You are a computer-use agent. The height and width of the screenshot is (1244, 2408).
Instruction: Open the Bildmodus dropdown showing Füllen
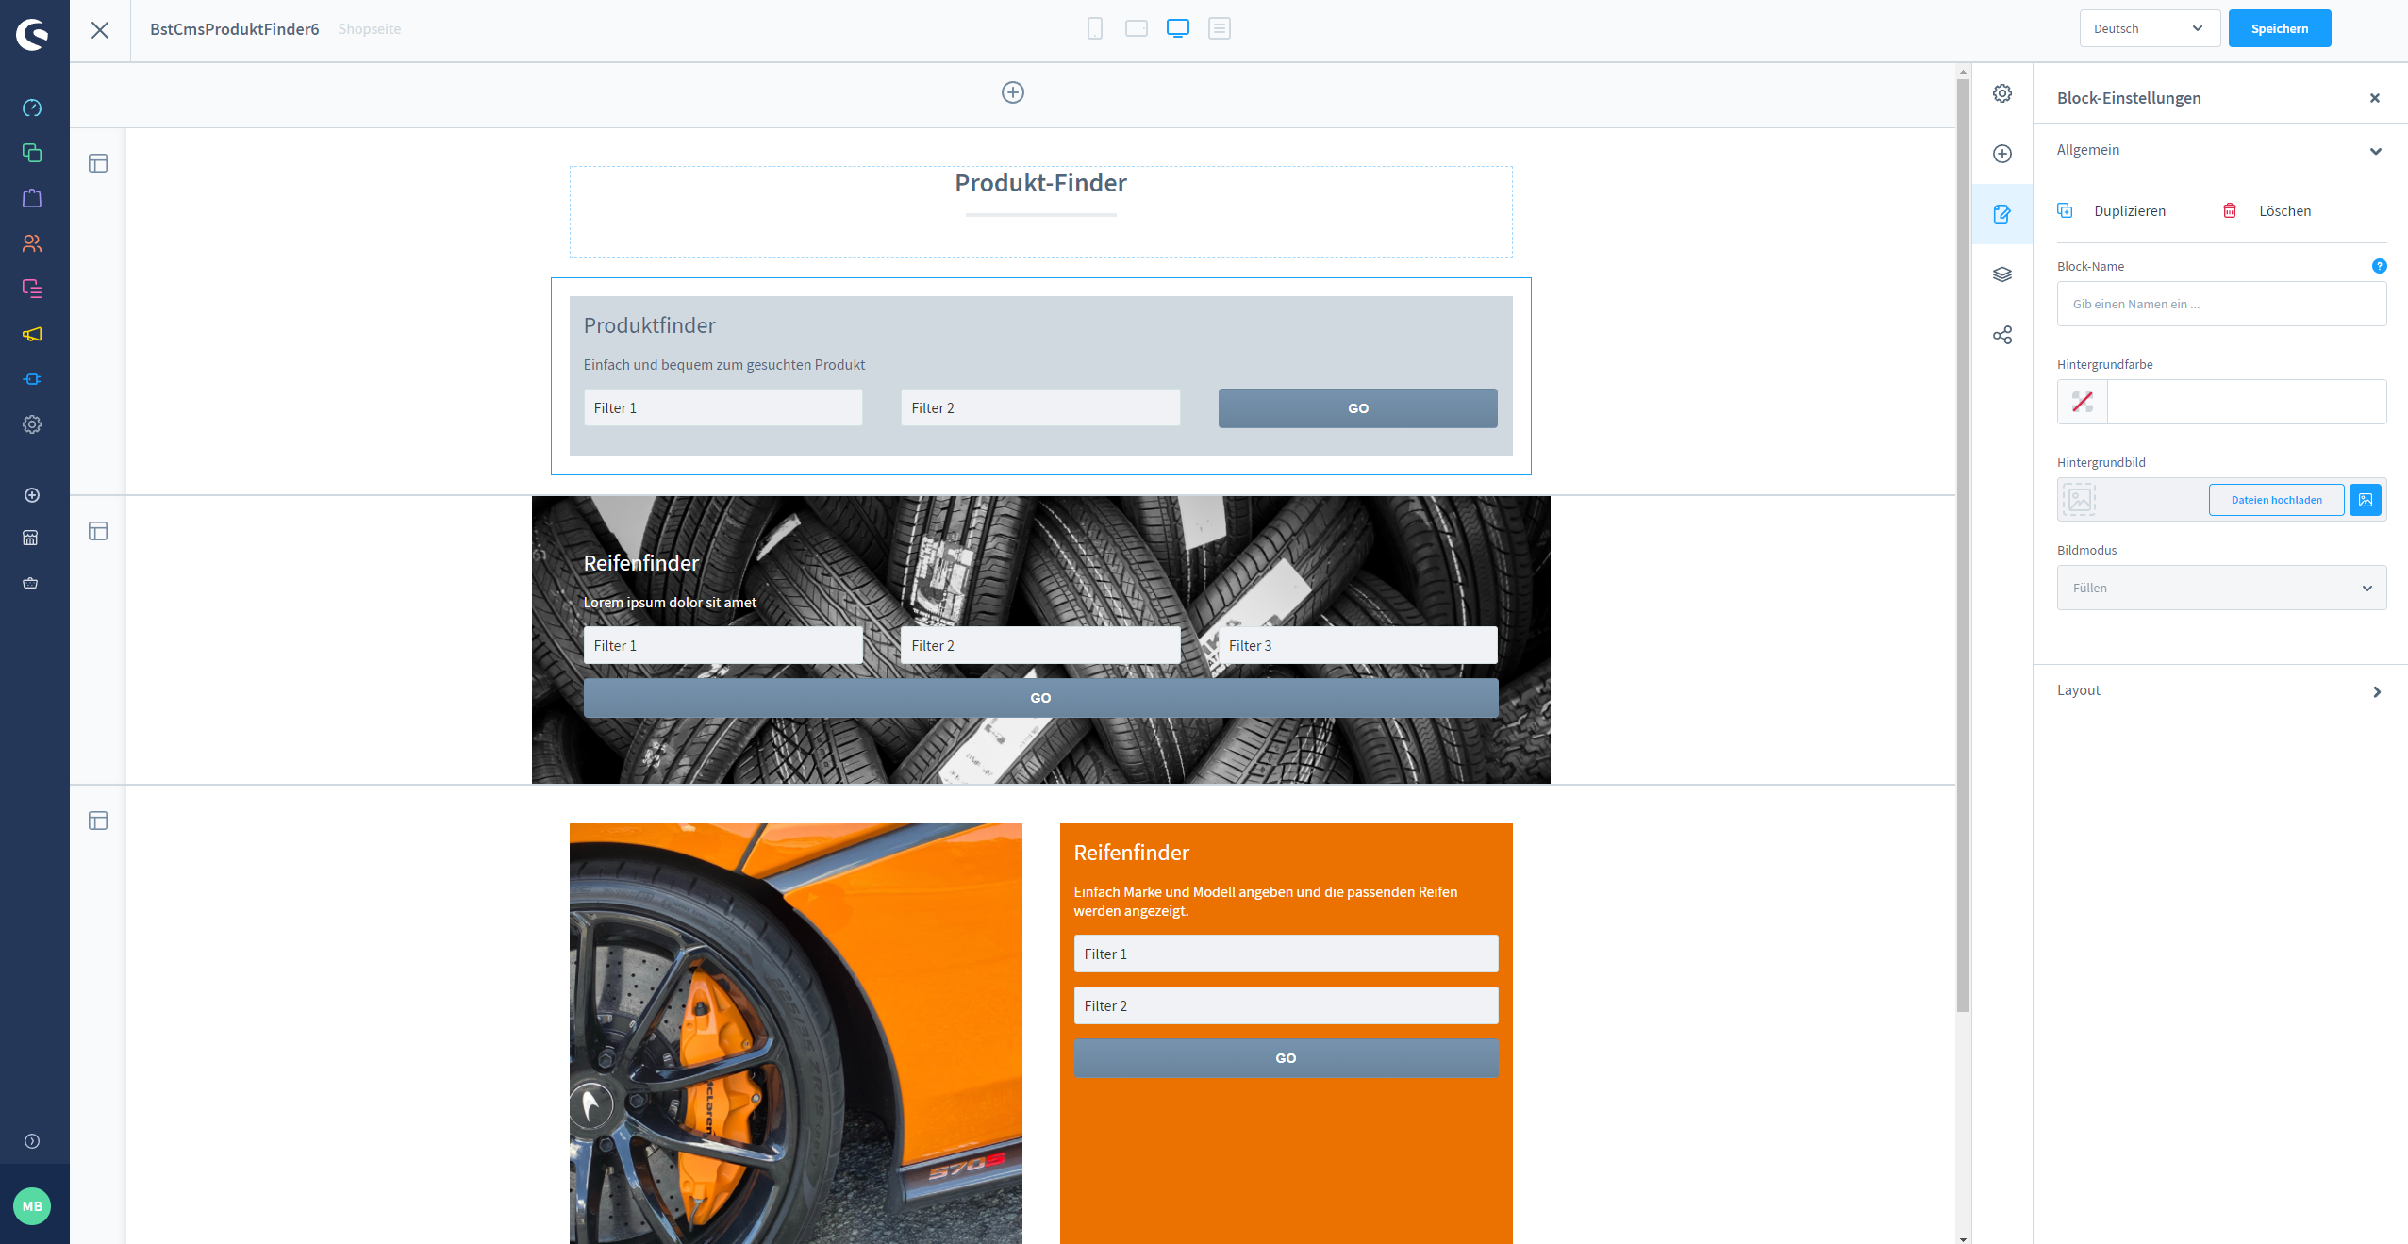click(x=2219, y=587)
